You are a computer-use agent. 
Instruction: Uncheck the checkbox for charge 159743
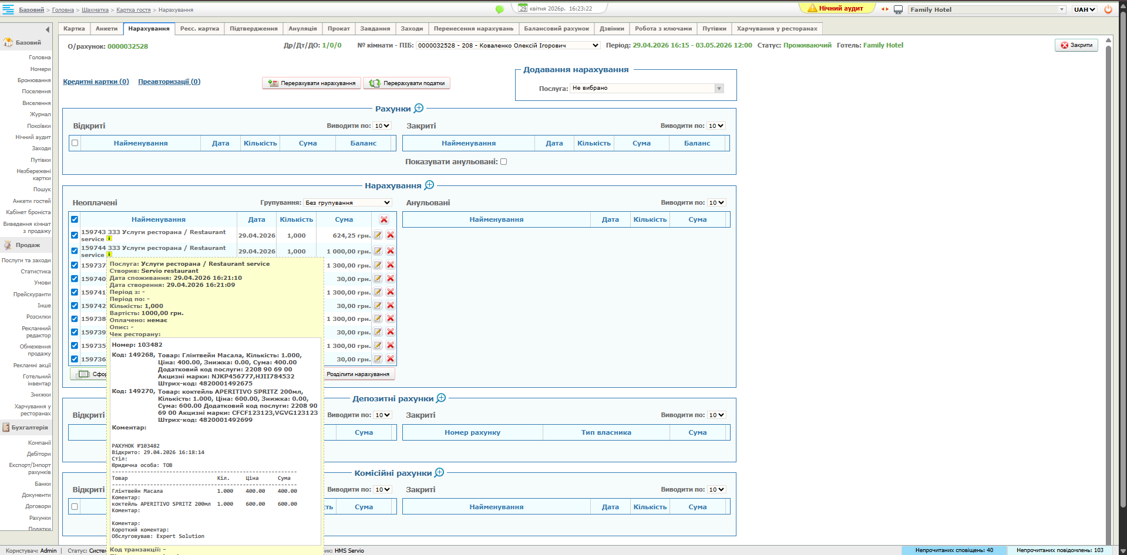point(75,235)
